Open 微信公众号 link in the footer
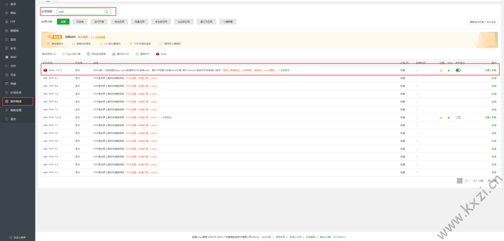This screenshot has width=504, height=241. coord(295,237)
